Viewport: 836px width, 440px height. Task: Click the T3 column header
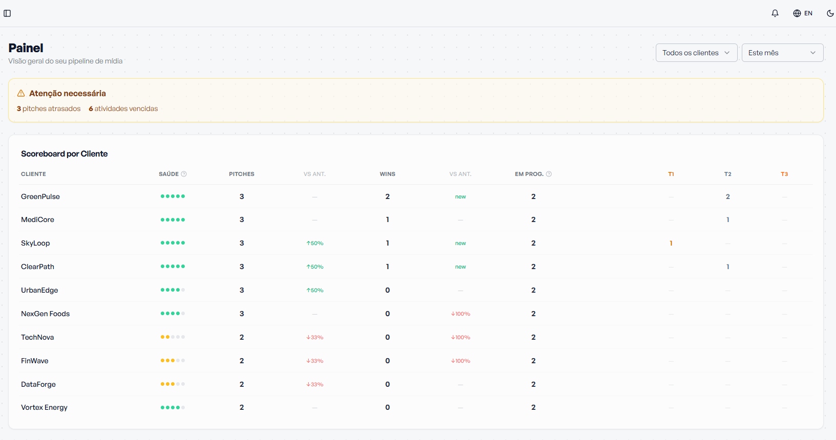click(x=784, y=174)
